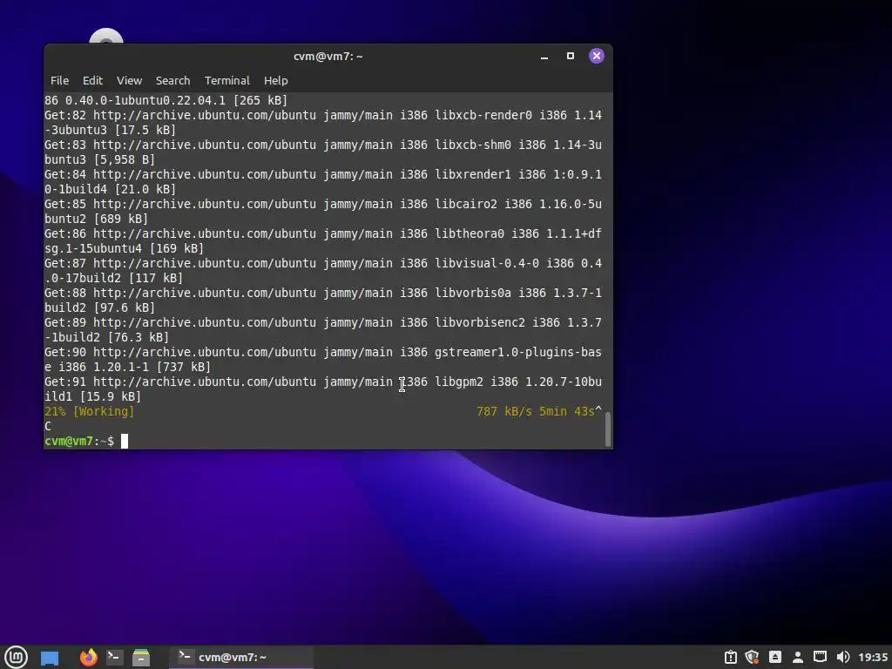The image size is (892, 669).
Task: Click the terminal vertical scrollbar handle
Action: 607,429
